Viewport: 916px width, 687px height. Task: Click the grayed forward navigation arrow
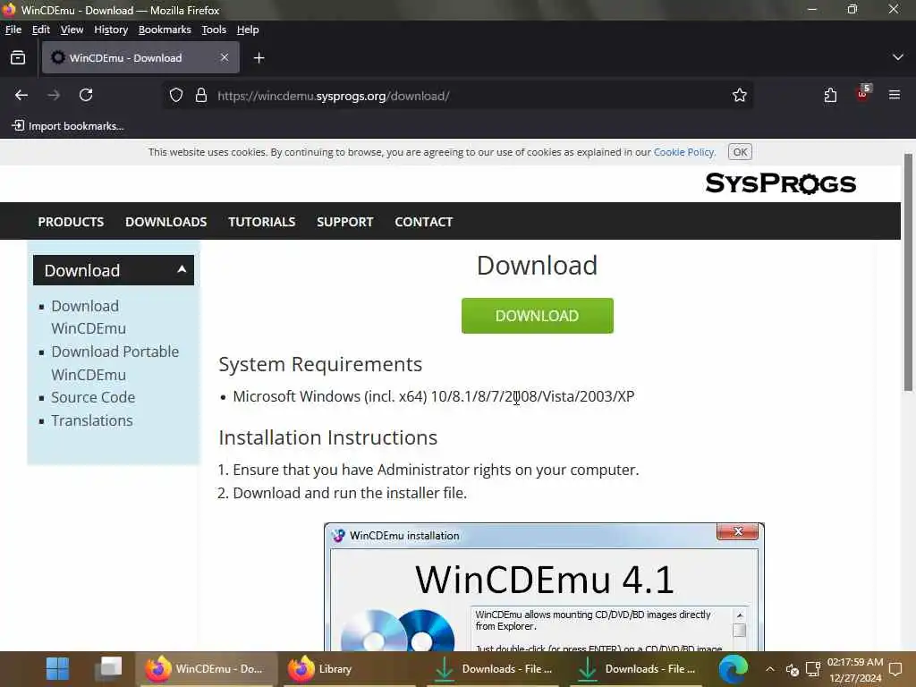point(54,95)
